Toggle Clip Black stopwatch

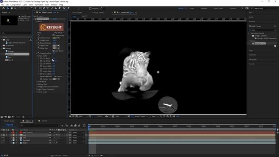(41, 58)
